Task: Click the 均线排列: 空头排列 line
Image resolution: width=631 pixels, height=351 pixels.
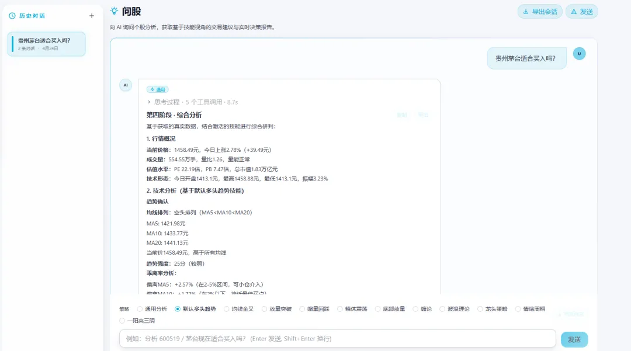Action: coord(199,212)
